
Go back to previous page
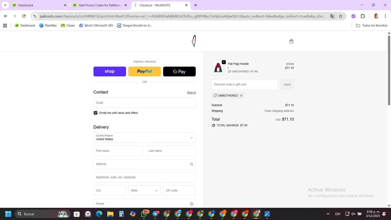(x=5, y=16)
